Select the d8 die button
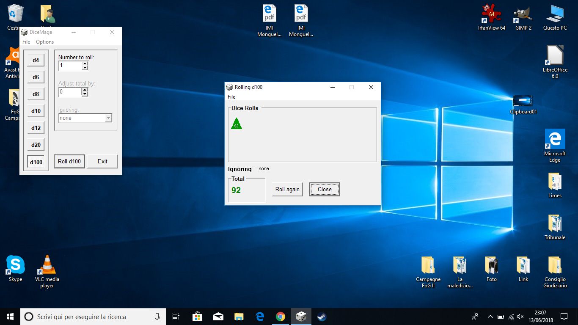This screenshot has width=578, height=325. pyautogui.click(x=36, y=94)
